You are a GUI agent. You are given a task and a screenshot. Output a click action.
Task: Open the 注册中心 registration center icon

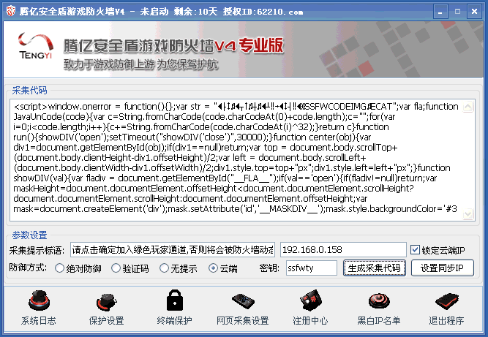coord(311,300)
